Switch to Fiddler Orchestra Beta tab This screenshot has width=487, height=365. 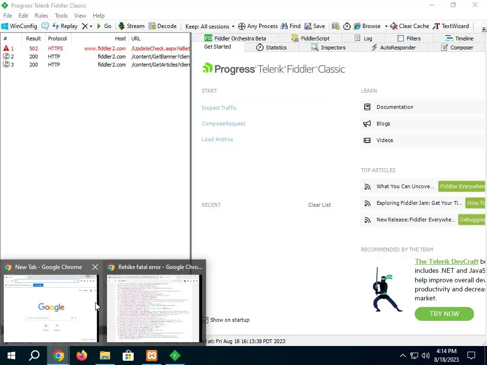tap(235, 38)
